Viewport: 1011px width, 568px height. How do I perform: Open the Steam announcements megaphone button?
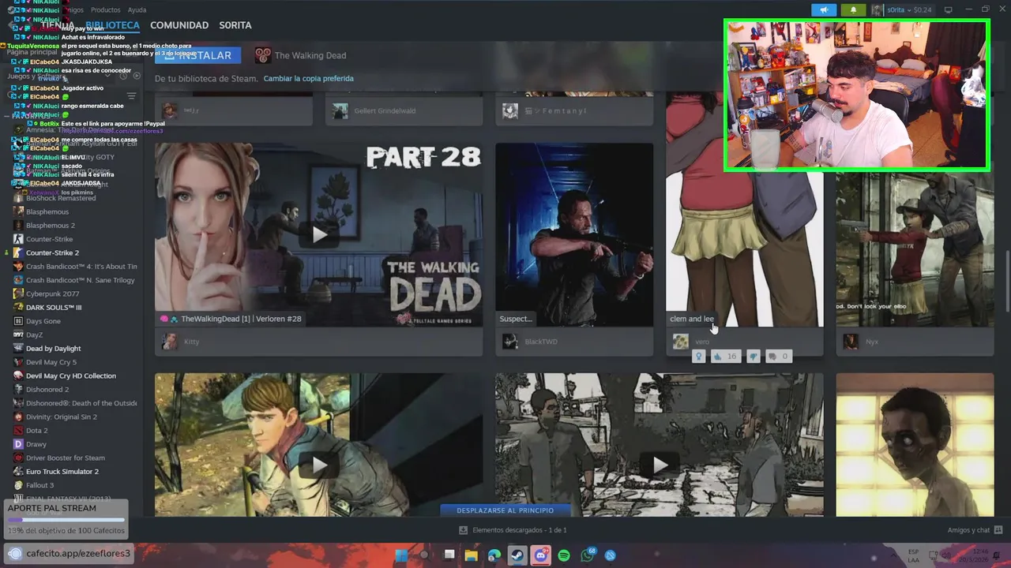point(824,10)
